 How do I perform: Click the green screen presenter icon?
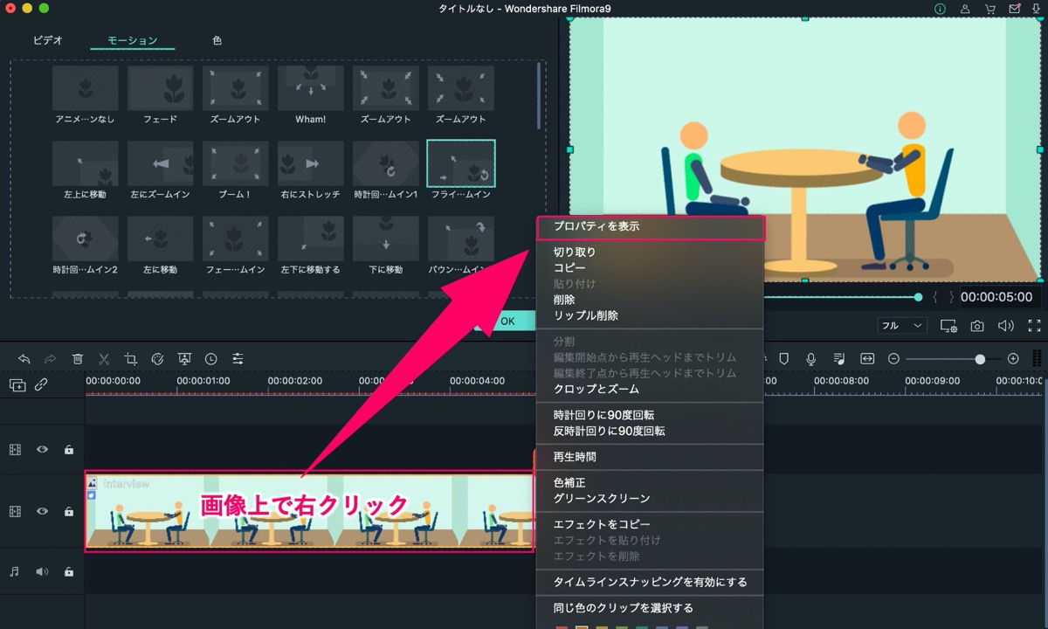coord(184,358)
